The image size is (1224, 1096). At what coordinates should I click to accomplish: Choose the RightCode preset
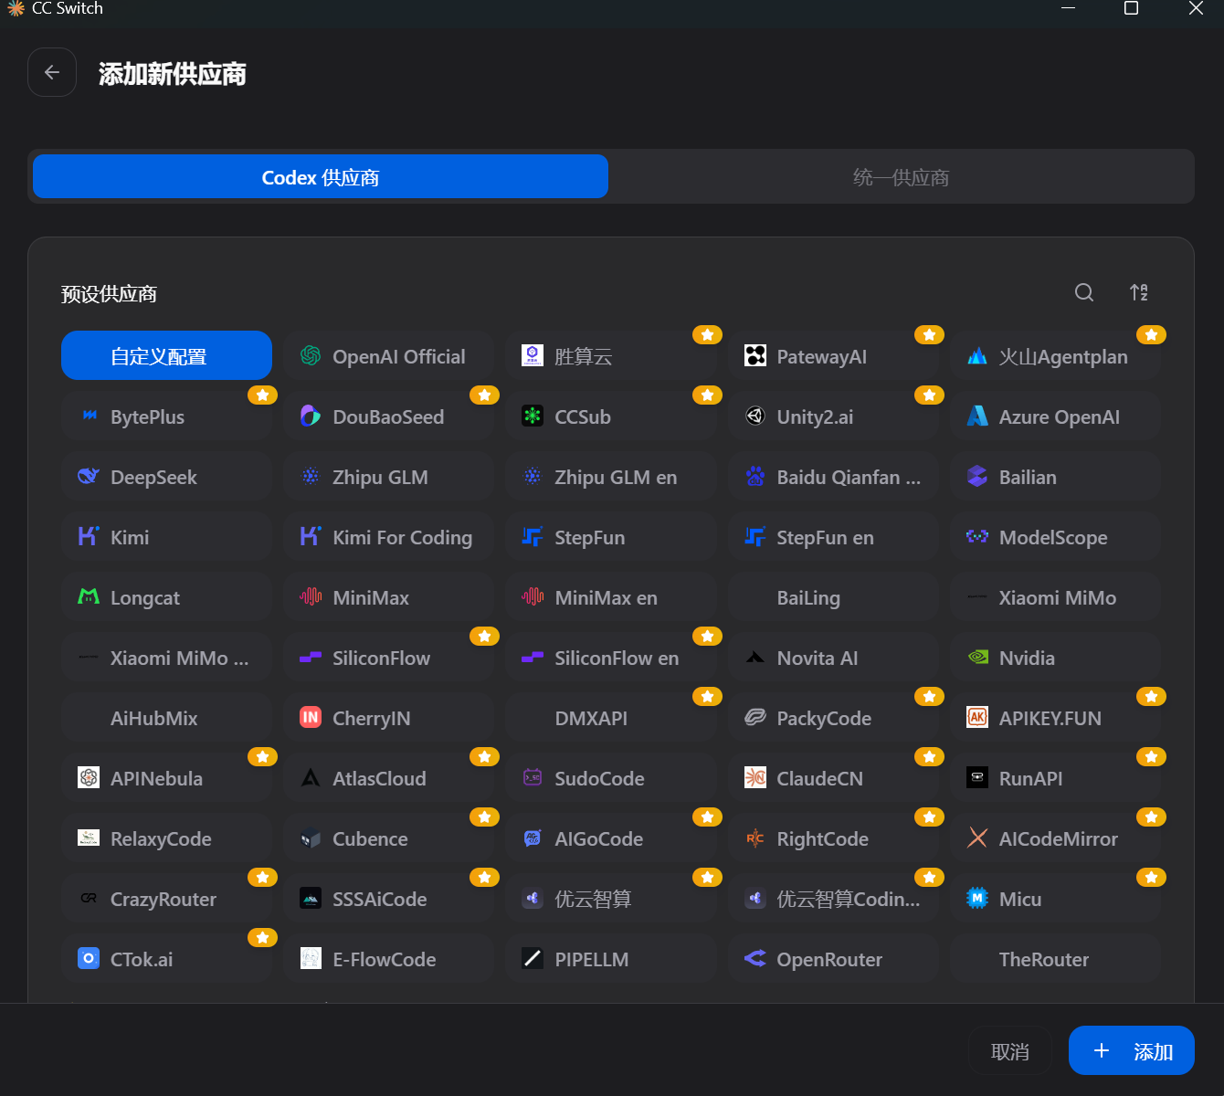[833, 838]
